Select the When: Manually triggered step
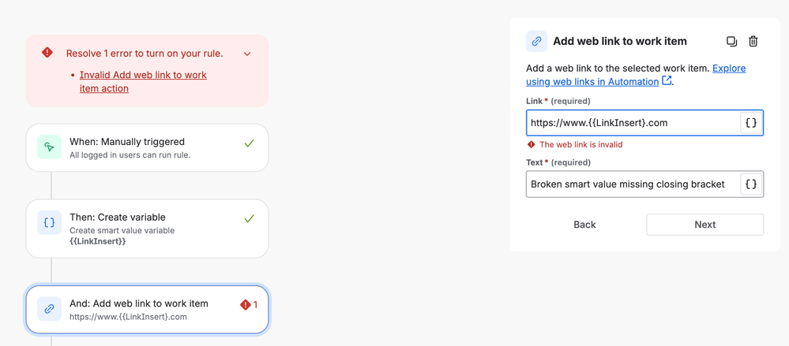789x346 pixels. pyautogui.click(x=147, y=147)
